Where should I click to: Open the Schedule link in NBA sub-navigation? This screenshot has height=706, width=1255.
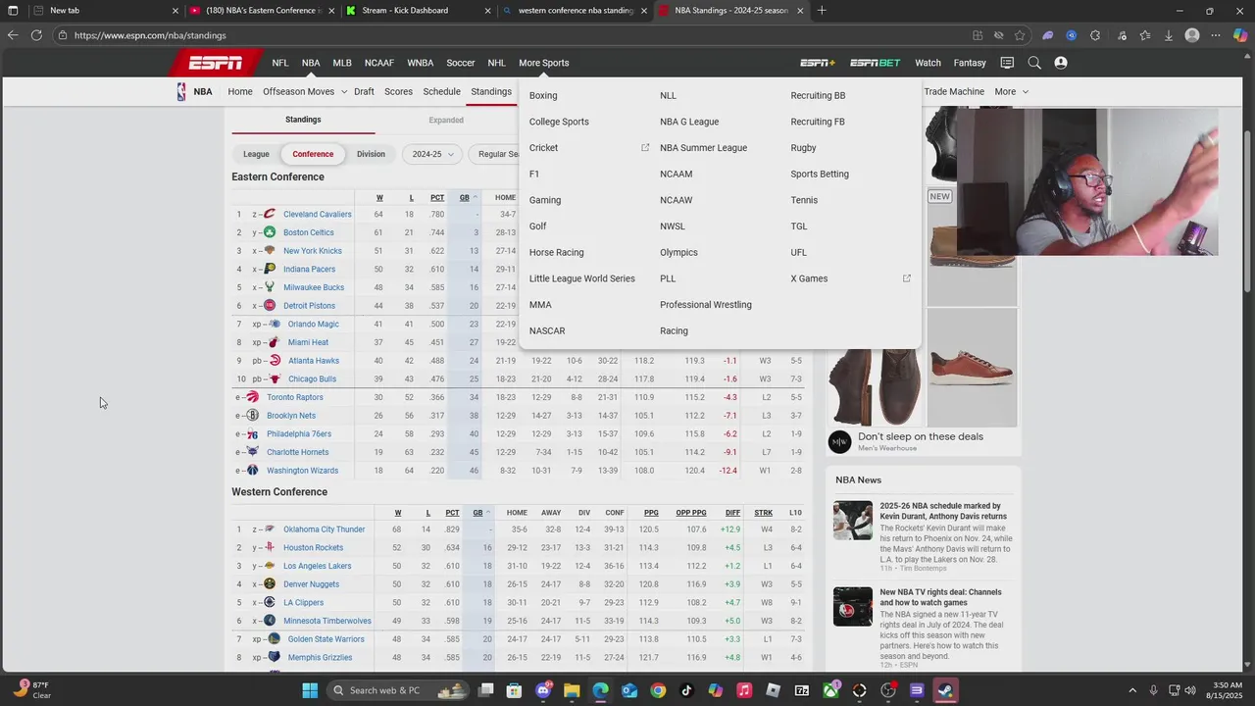[x=441, y=91]
